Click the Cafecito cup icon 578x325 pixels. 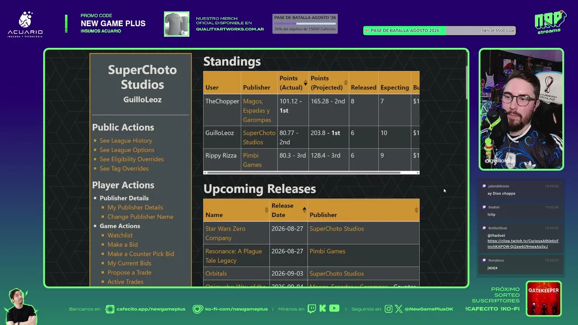coord(110,309)
